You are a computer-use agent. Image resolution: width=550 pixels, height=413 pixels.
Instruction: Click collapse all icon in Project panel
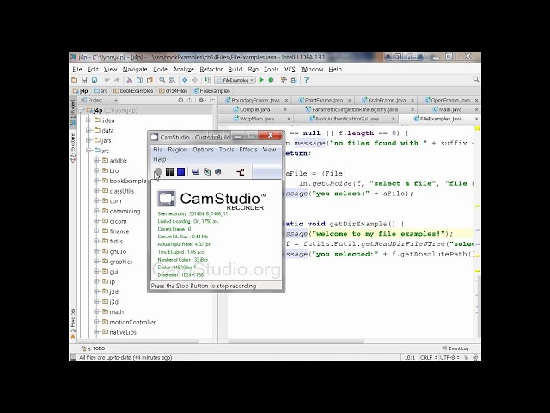[189, 100]
